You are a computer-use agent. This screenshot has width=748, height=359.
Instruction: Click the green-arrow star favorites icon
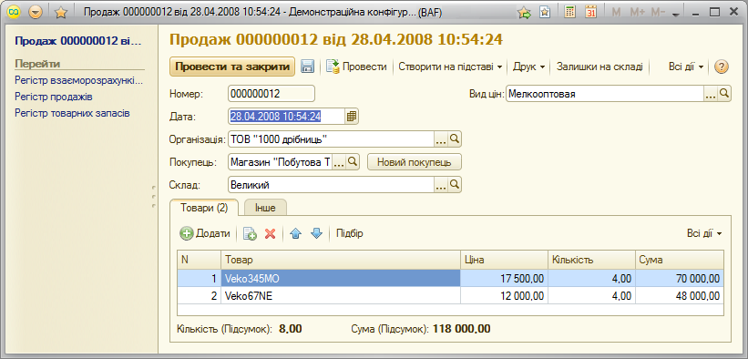524,13
